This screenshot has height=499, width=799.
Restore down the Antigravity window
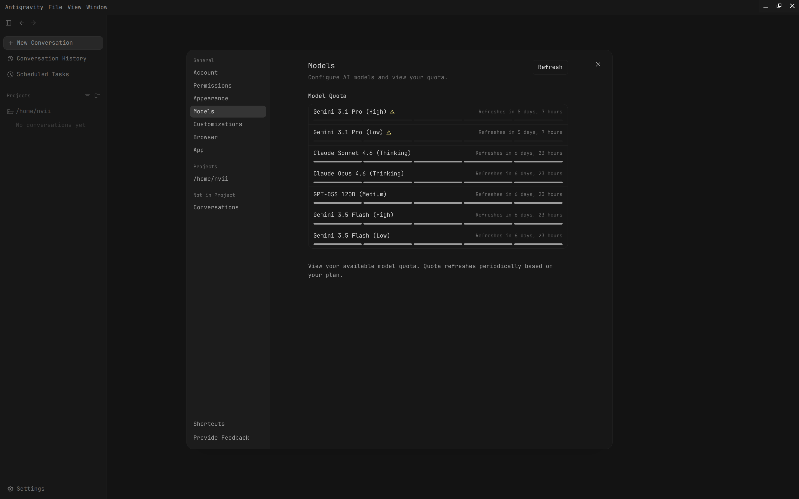(779, 6)
